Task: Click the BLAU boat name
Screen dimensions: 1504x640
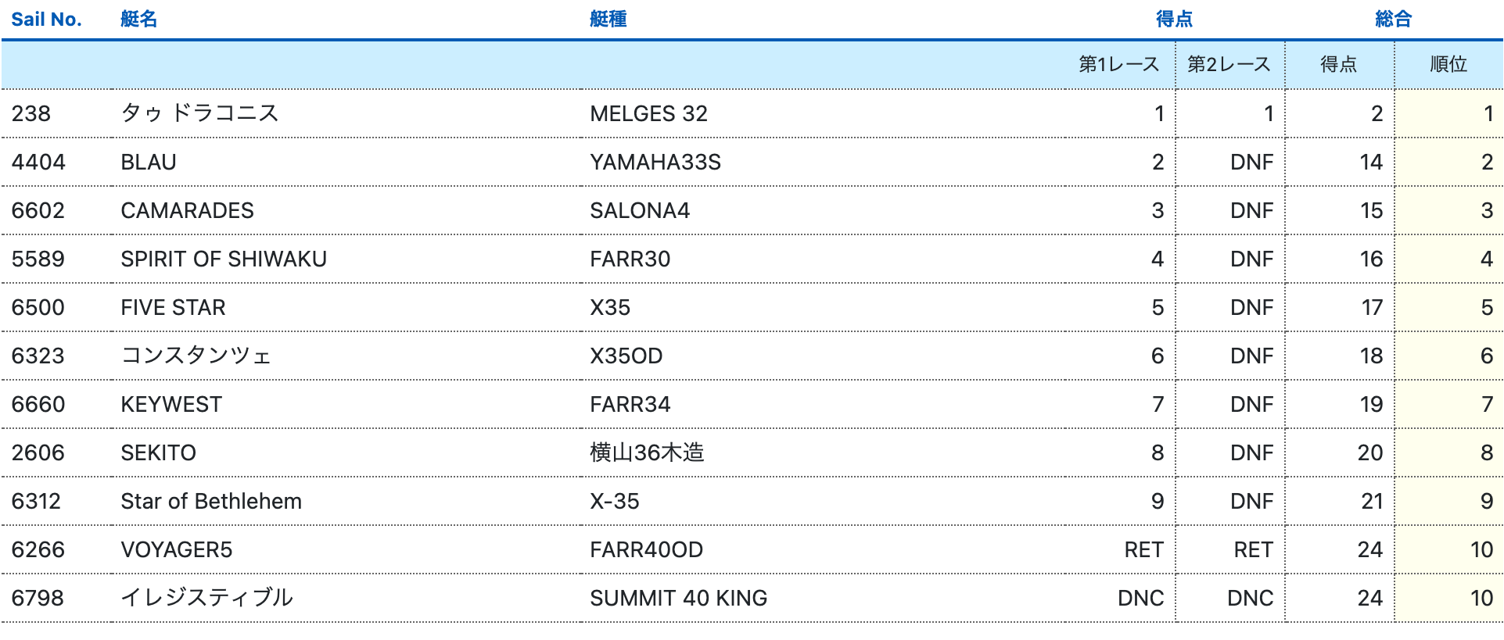Action: [x=149, y=162]
